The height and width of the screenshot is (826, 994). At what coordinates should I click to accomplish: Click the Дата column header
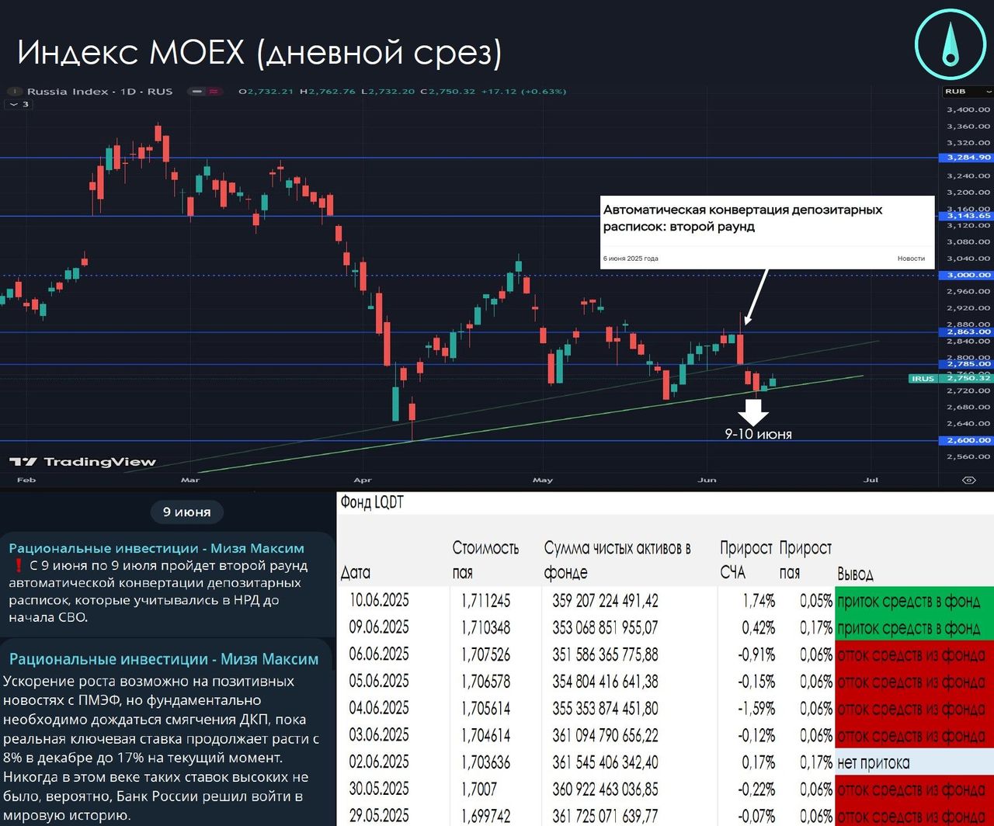click(x=355, y=573)
